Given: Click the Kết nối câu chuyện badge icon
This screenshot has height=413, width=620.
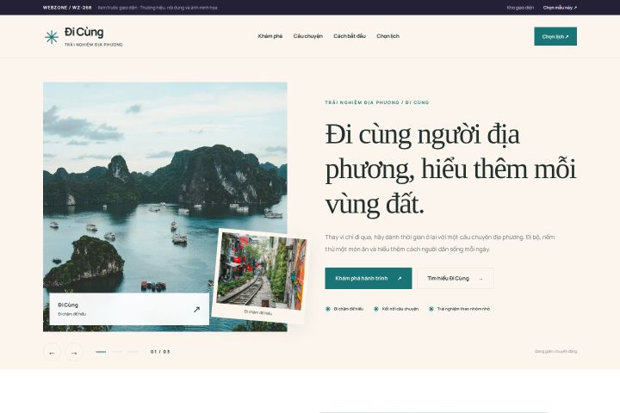Looking at the screenshot, I should click(376, 309).
